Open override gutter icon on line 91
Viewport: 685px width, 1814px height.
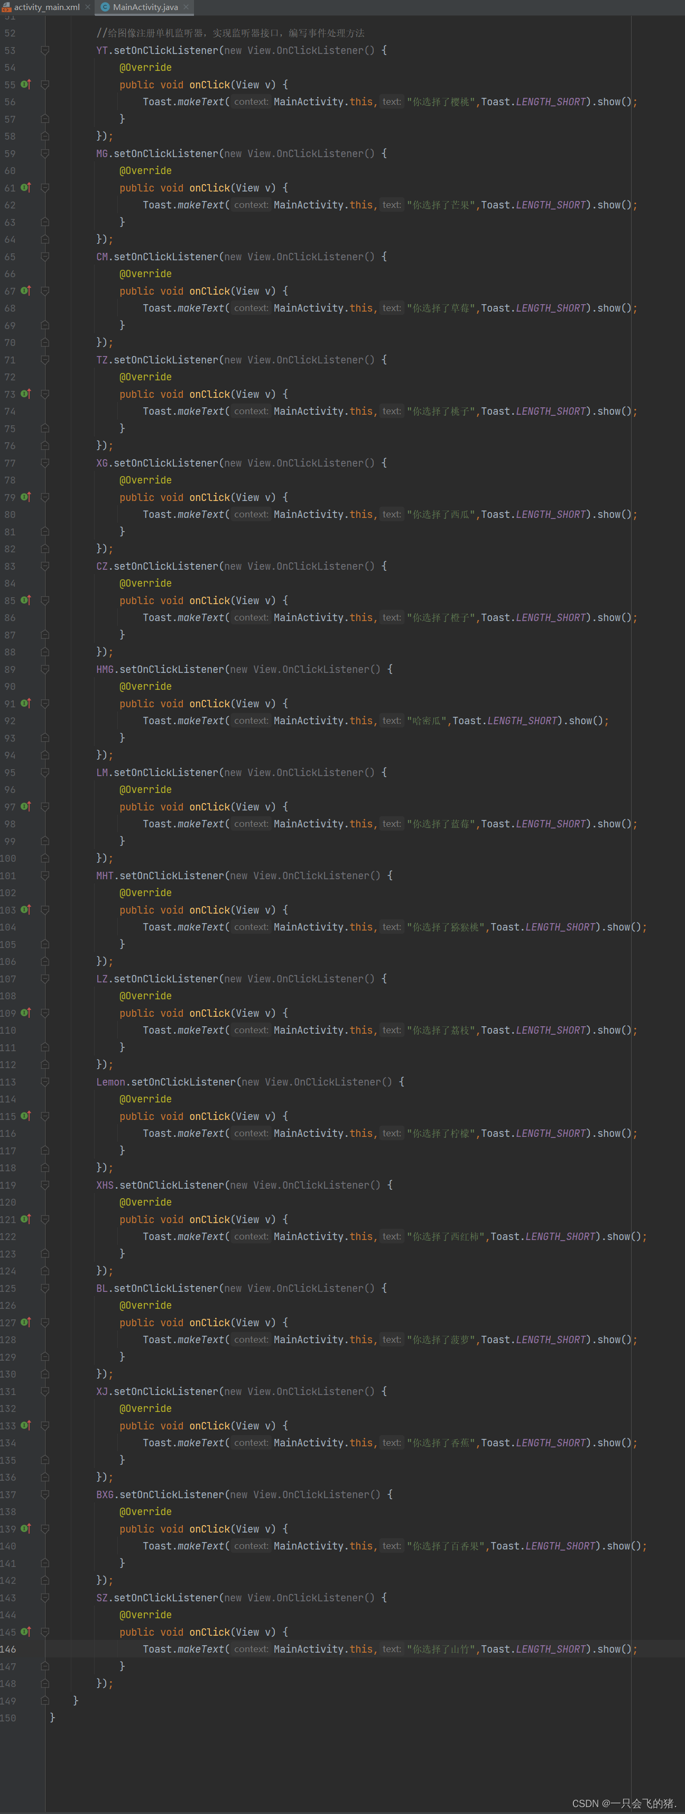tap(25, 704)
